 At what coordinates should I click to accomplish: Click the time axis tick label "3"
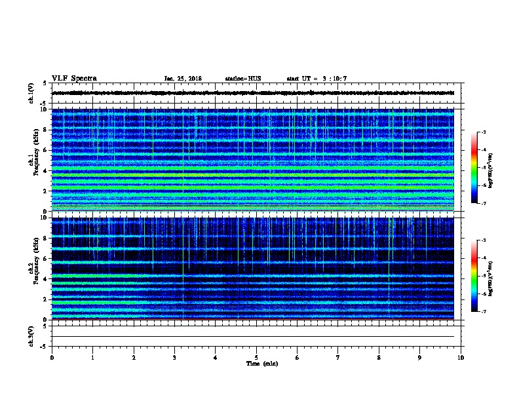[x=174, y=358]
